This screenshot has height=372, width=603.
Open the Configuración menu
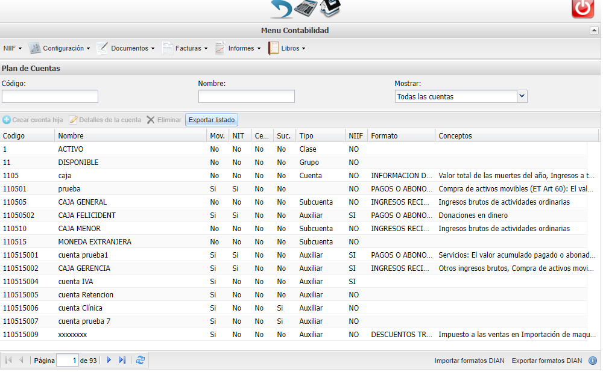(59, 48)
